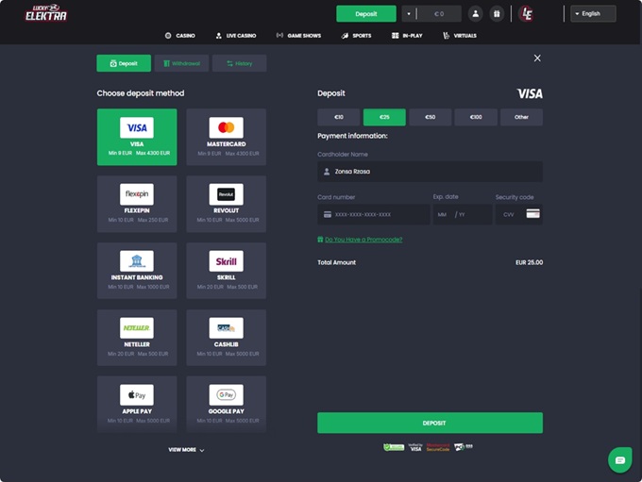Open the balance dropdown arrow
The height and width of the screenshot is (482, 642).
tap(409, 14)
